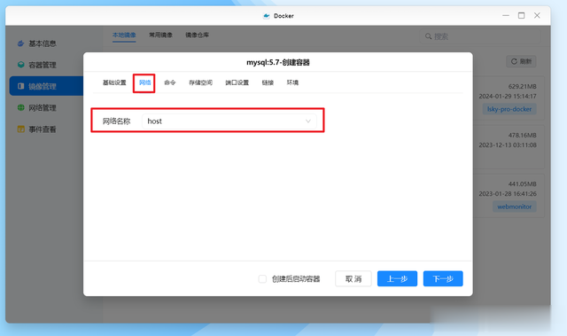The image size is (567, 336).
Task: Maximize the Docker window
Action: [x=521, y=16]
